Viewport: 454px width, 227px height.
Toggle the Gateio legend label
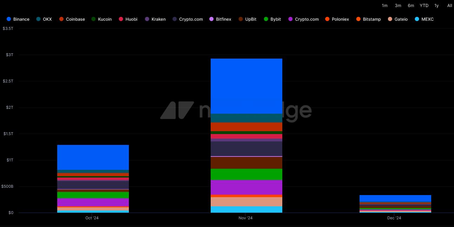(x=401, y=19)
